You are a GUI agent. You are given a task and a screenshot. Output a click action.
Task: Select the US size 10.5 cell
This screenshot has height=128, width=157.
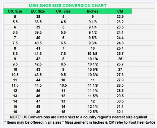(15, 75)
